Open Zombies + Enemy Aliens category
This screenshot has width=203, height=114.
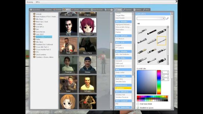click(x=44, y=57)
